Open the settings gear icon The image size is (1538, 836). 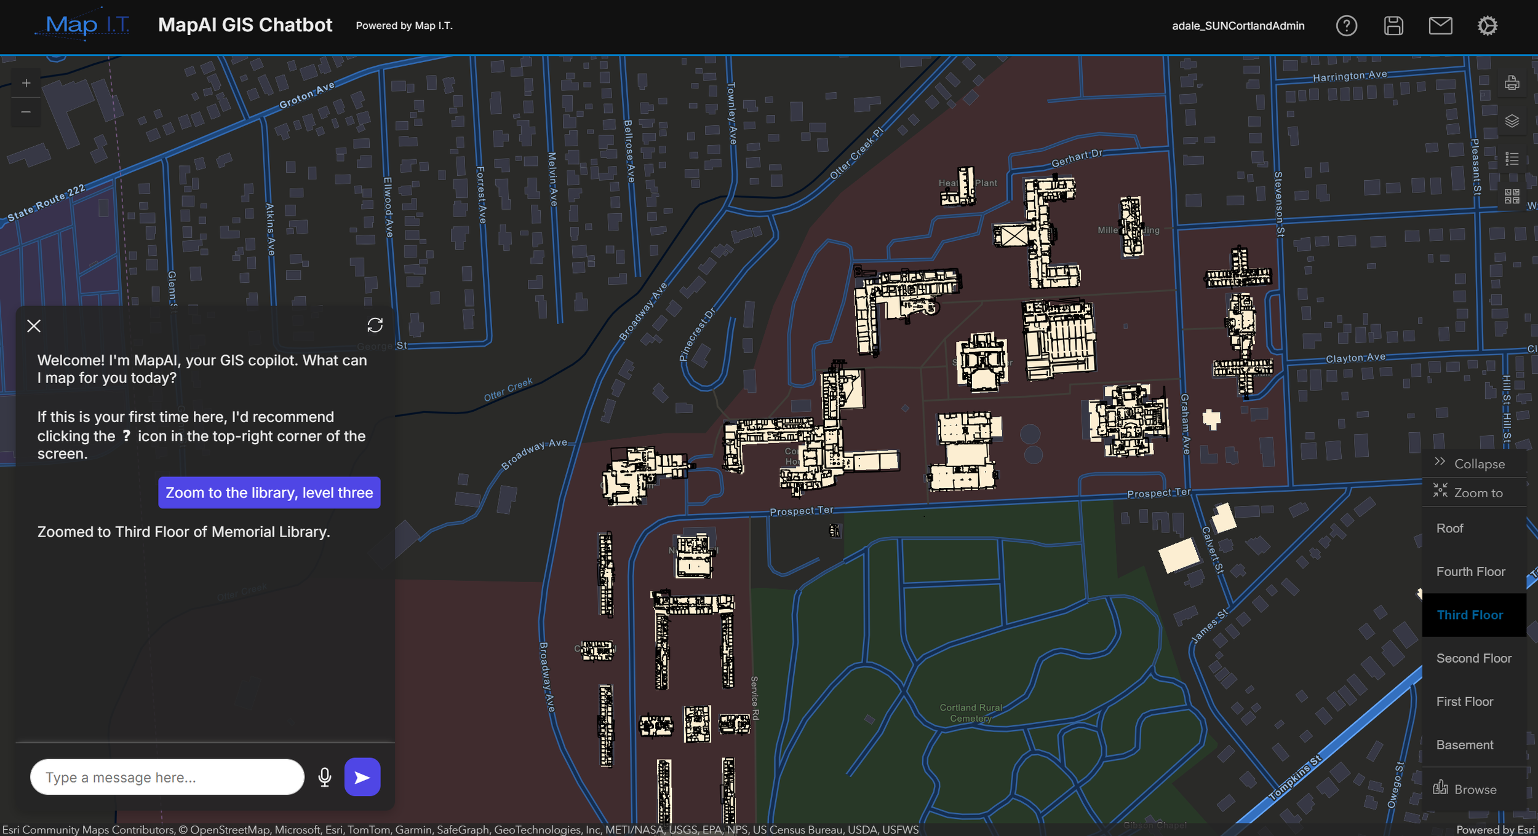coord(1487,26)
